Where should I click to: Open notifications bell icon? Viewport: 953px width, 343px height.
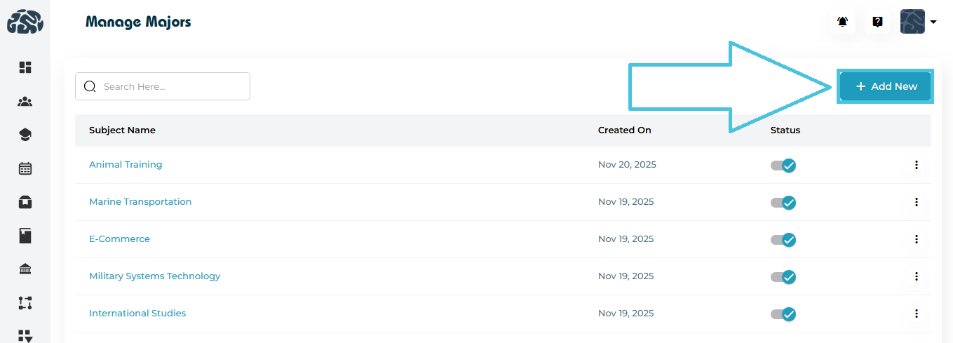[843, 22]
